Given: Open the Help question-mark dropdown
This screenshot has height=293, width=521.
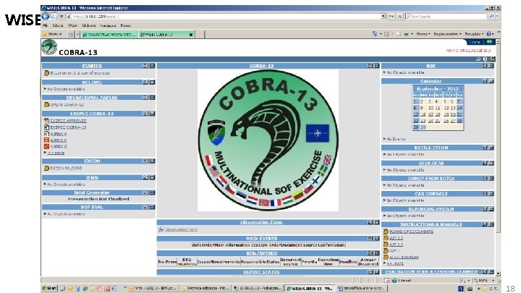Looking at the screenshot, I should 490,34.
